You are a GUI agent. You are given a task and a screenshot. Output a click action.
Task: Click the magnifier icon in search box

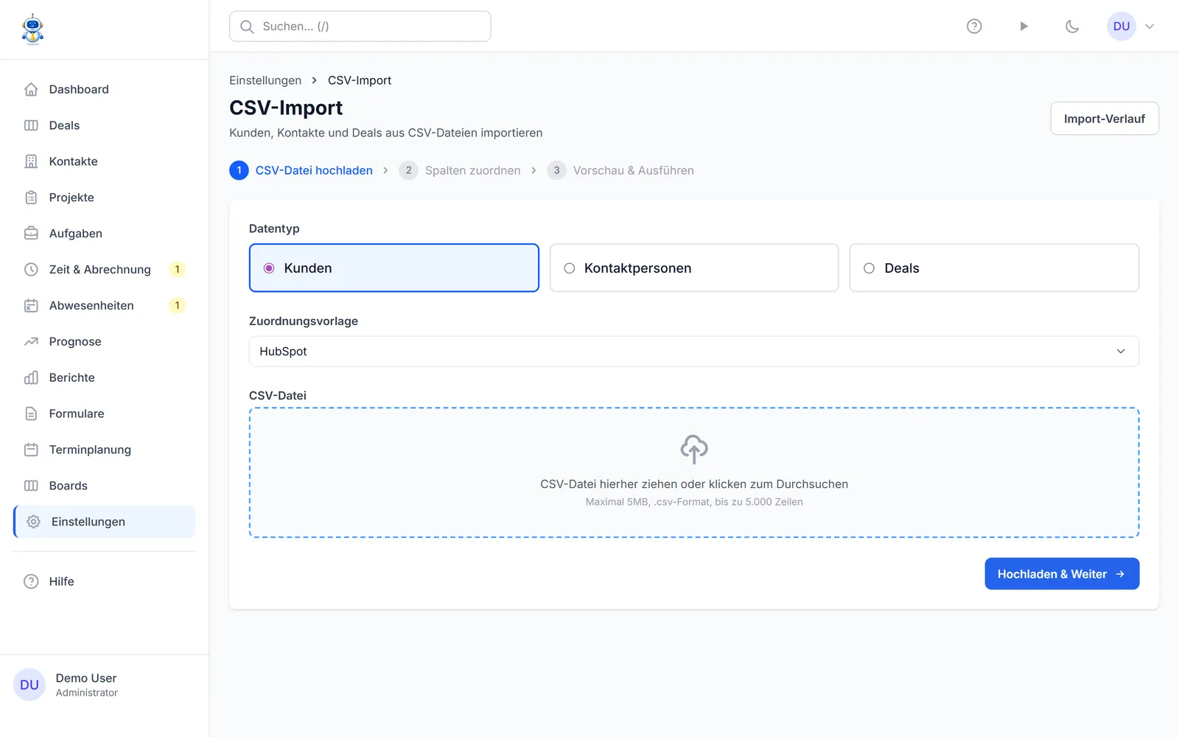coord(248,27)
